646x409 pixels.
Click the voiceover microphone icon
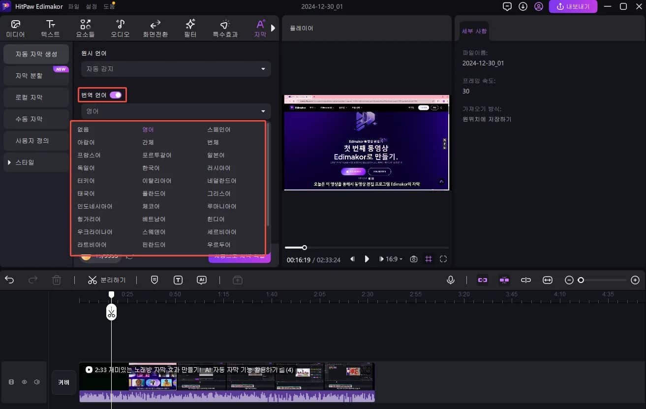coord(451,280)
